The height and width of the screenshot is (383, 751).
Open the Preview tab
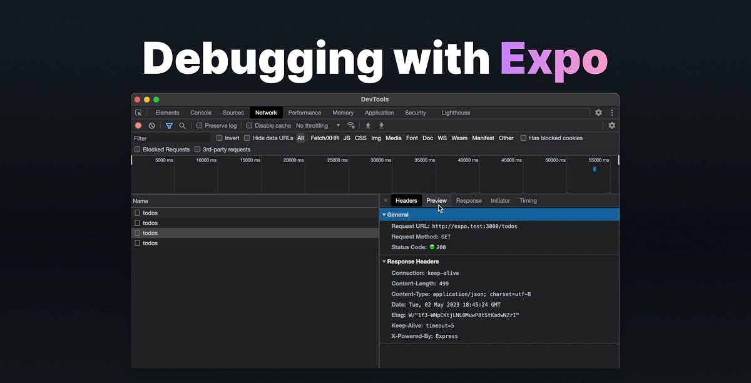tap(436, 200)
